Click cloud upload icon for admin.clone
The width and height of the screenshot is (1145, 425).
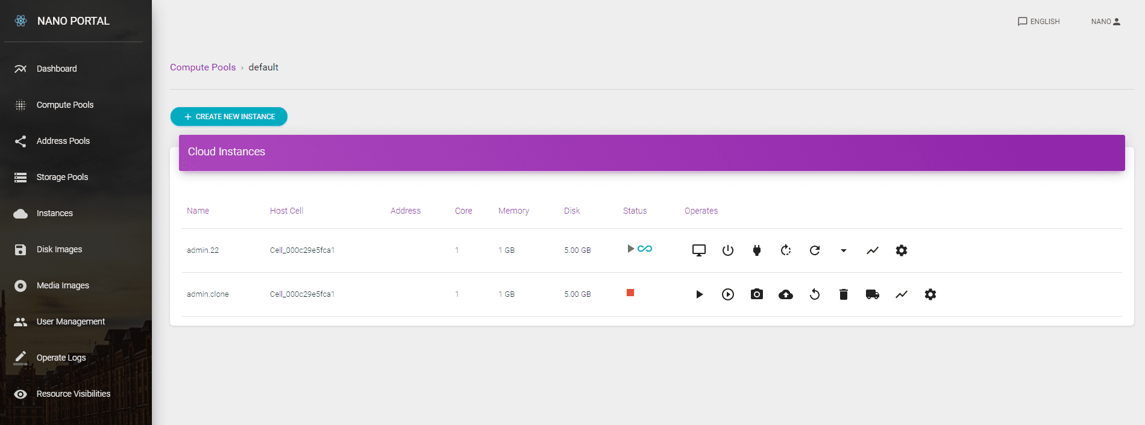785,294
